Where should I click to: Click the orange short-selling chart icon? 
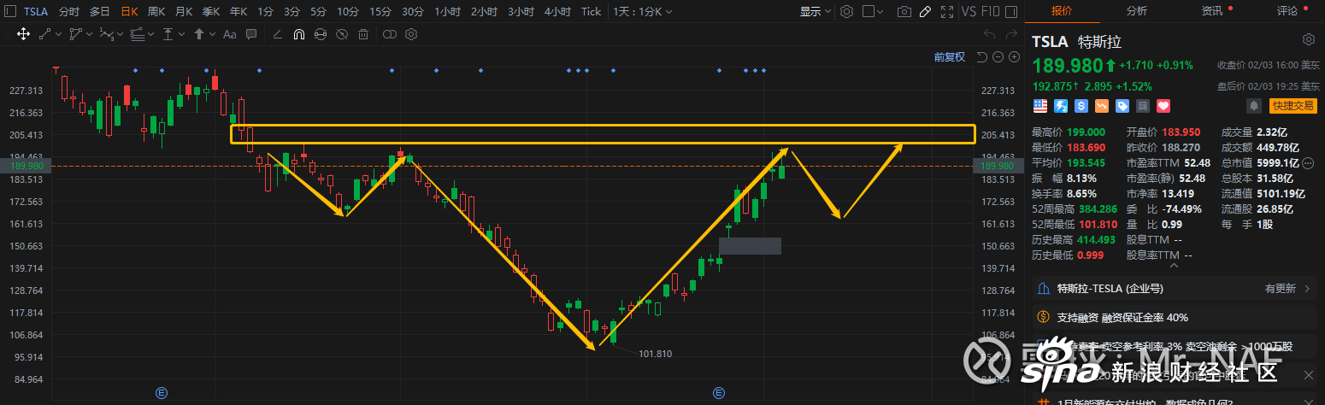click(1102, 106)
